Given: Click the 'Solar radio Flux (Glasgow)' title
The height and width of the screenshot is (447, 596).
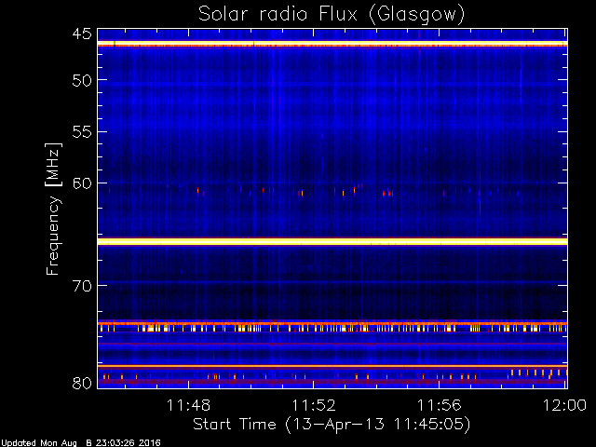Looking at the screenshot, I should click(332, 15).
